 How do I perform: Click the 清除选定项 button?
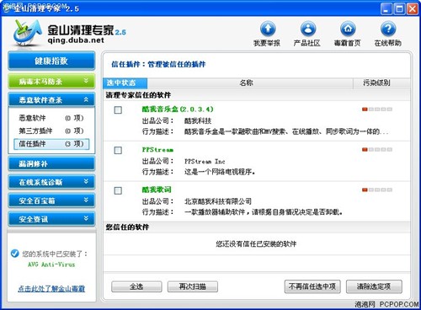pyautogui.click(x=374, y=286)
